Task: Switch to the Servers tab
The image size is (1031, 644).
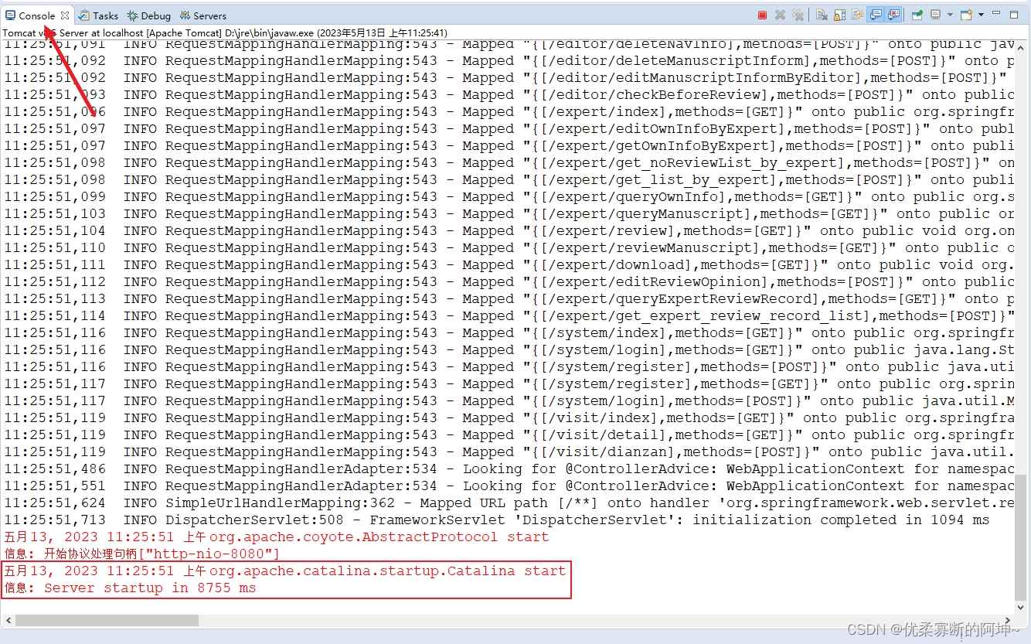Action: pos(203,15)
